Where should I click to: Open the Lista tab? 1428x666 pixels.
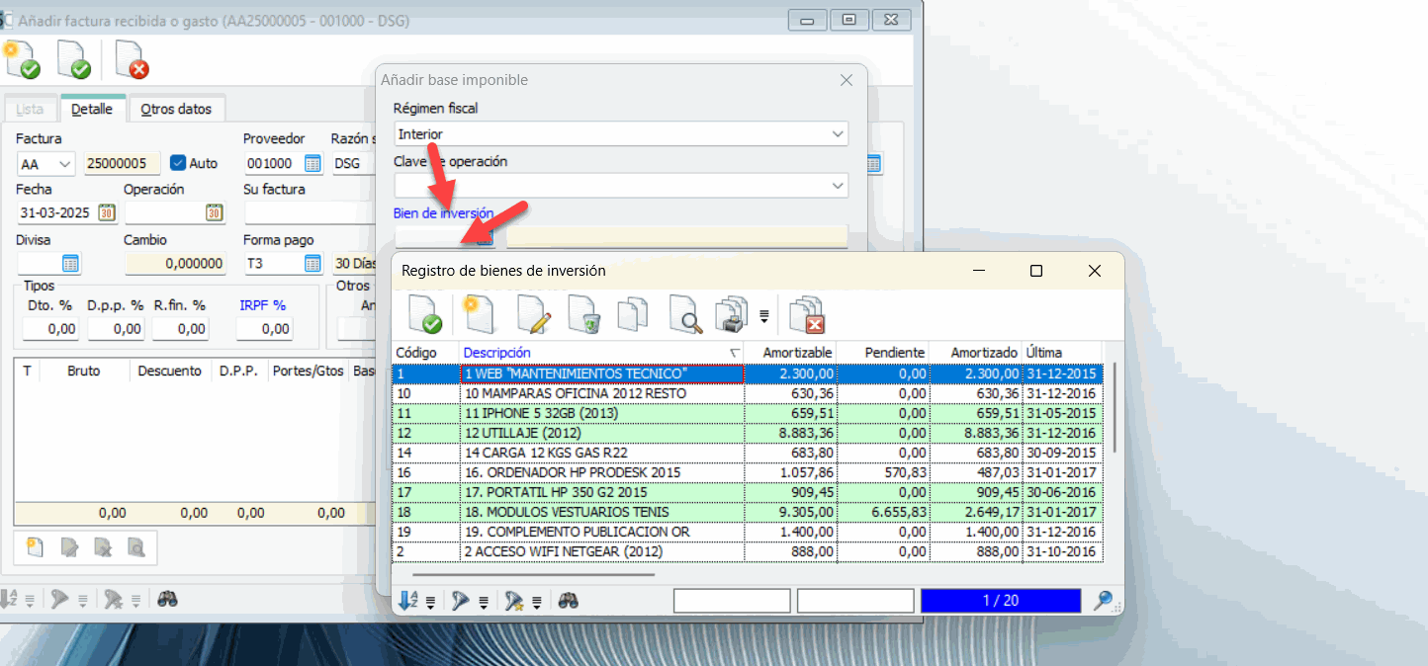pyautogui.click(x=30, y=109)
